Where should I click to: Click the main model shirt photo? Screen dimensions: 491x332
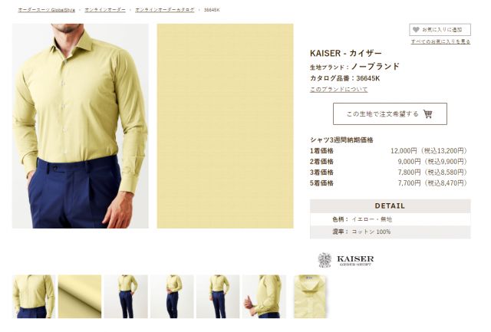point(81,126)
